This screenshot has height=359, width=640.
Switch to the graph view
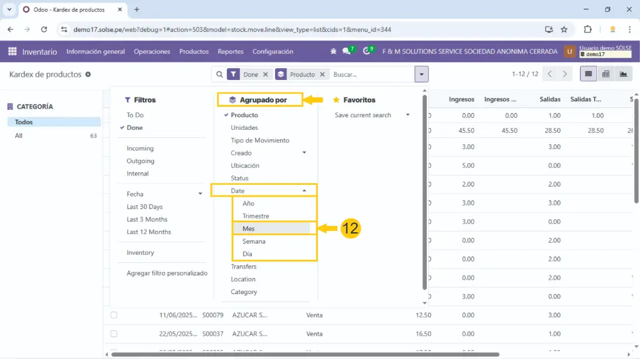[x=623, y=74]
